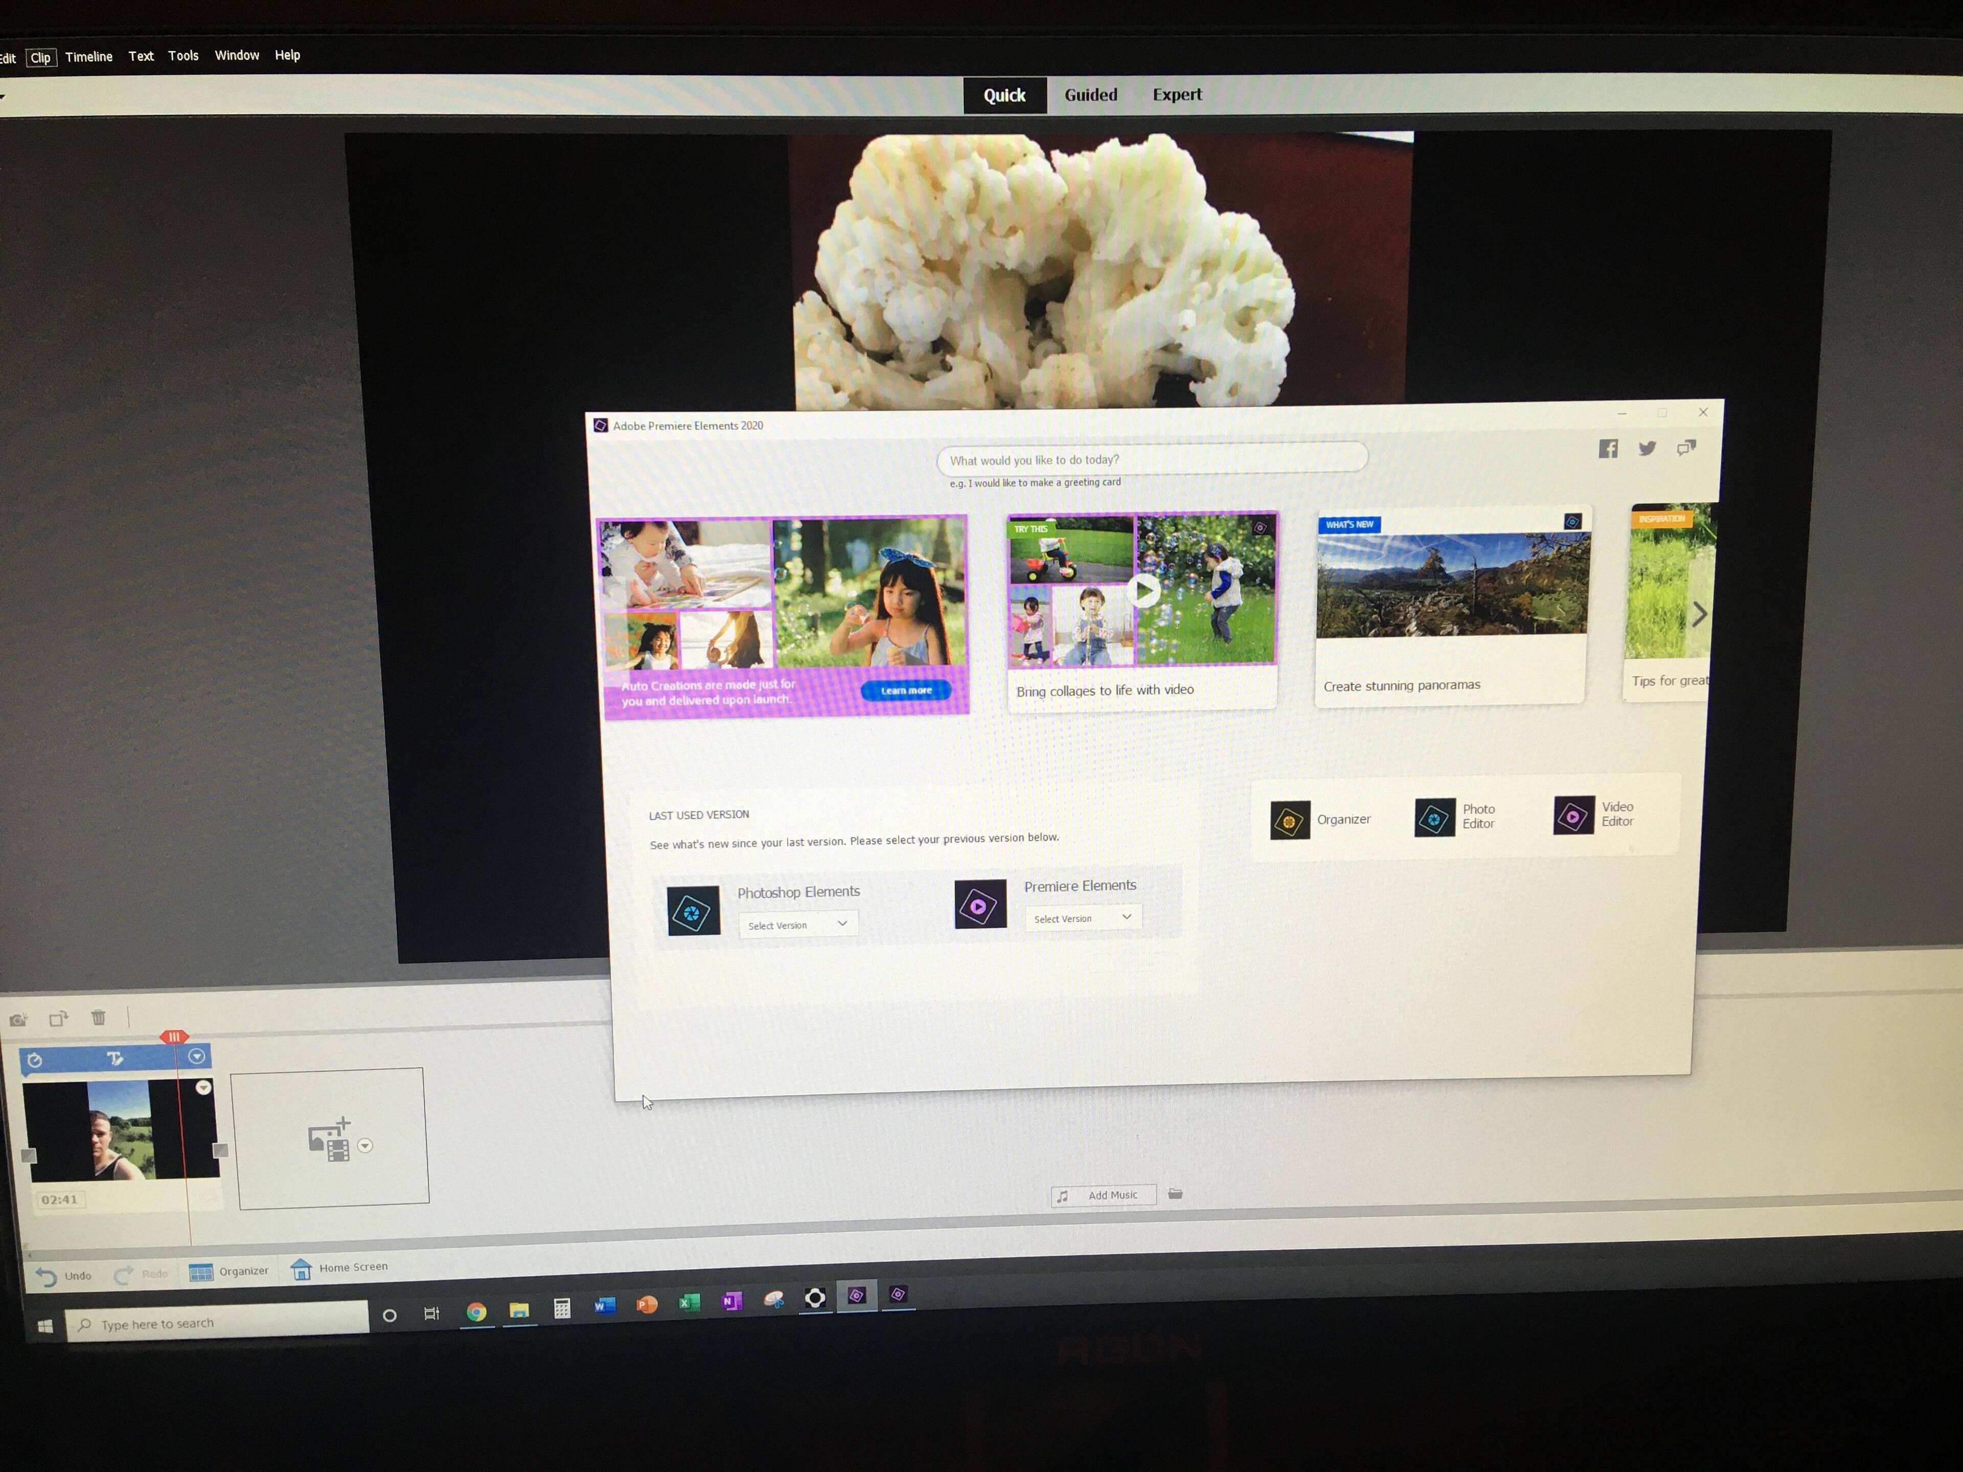
Task: Open the Timeline menu
Action: pyautogui.click(x=89, y=57)
